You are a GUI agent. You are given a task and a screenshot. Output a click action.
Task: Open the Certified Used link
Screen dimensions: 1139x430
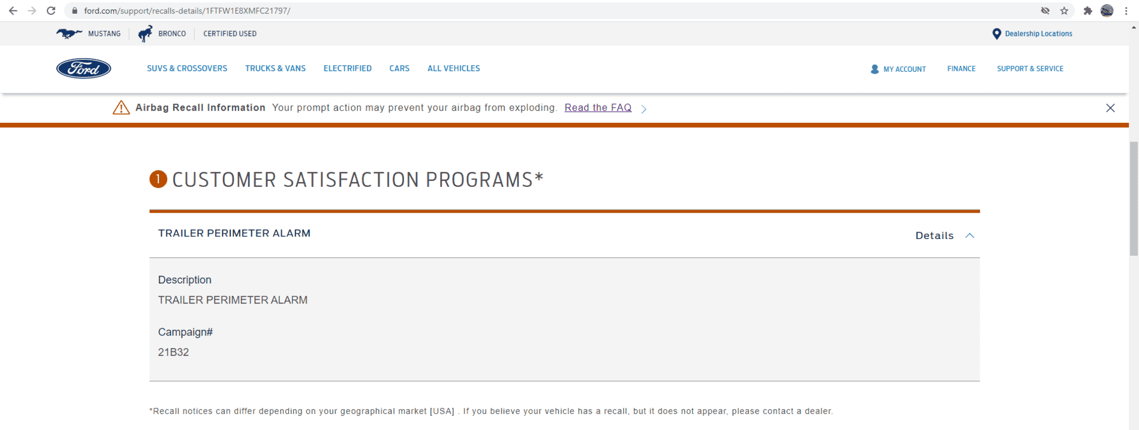point(230,34)
